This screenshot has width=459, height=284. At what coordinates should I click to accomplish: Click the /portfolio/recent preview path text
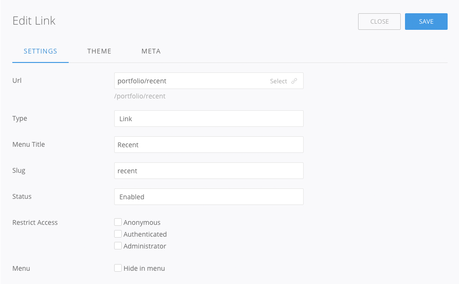(140, 96)
